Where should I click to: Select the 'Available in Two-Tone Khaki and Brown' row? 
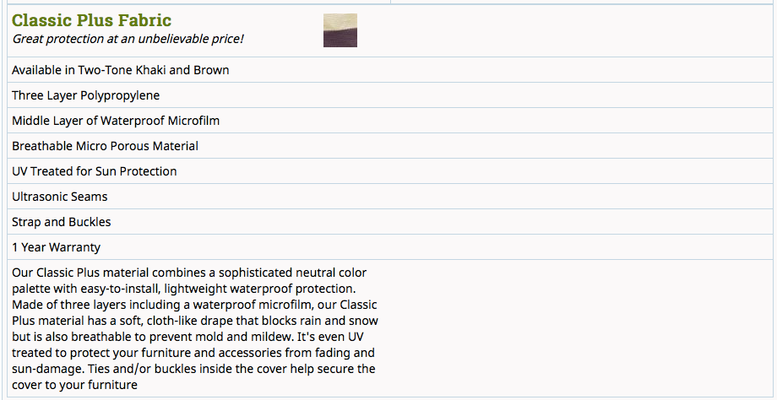120,70
